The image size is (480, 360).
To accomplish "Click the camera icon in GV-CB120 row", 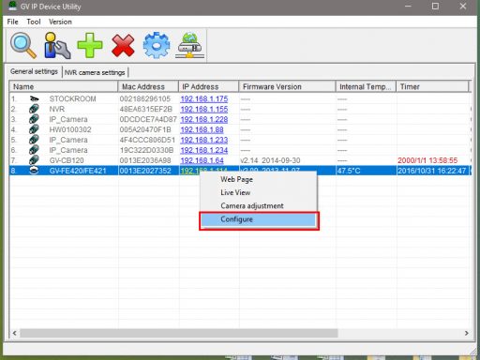I will 34,160.
